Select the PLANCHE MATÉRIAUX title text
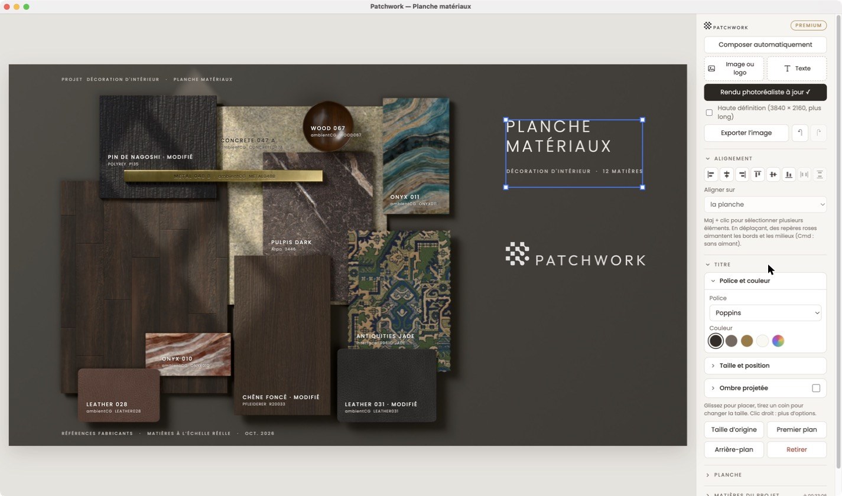 click(x=558, y=136)
